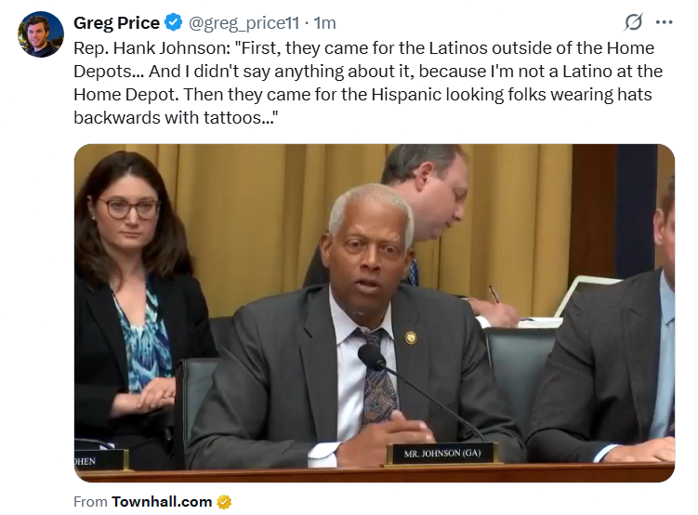Open the @greg_price11 handle
This screenshot has width=698, height=515.
pyautogui.click(x=244, y=22)
